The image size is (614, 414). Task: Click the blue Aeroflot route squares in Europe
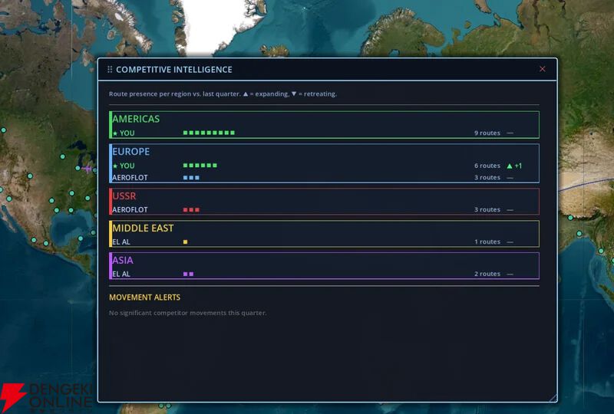191,177
